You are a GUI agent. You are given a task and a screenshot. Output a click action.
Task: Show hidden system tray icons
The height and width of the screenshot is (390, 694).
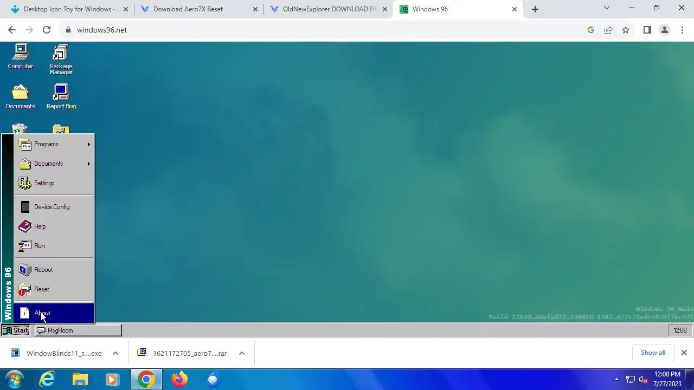(x=616, y=380)
